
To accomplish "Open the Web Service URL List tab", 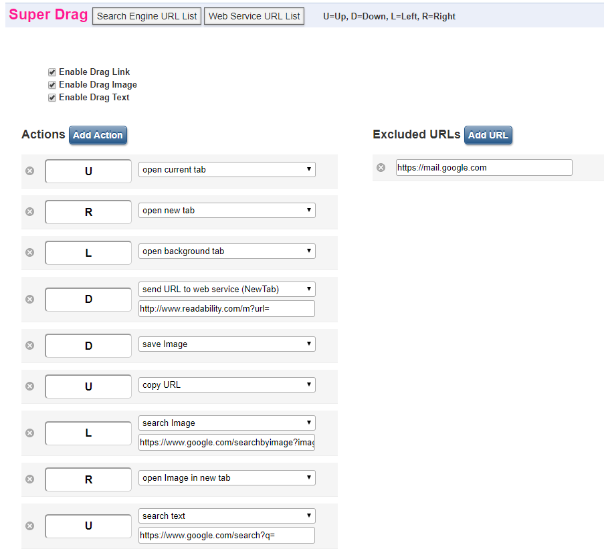I will 254,16.
